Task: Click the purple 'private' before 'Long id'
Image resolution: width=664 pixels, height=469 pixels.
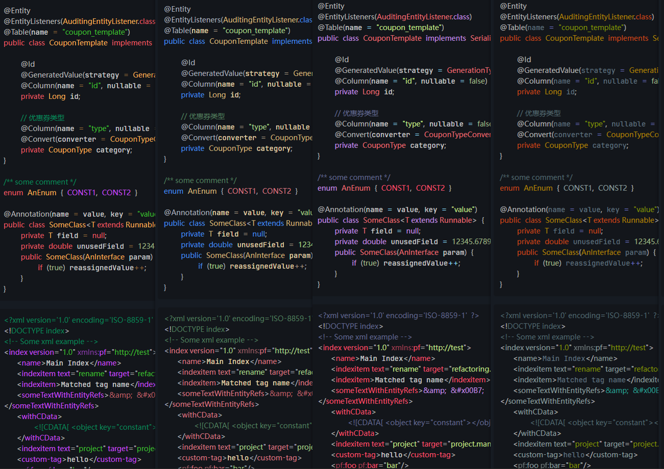Action: [346, 92]
